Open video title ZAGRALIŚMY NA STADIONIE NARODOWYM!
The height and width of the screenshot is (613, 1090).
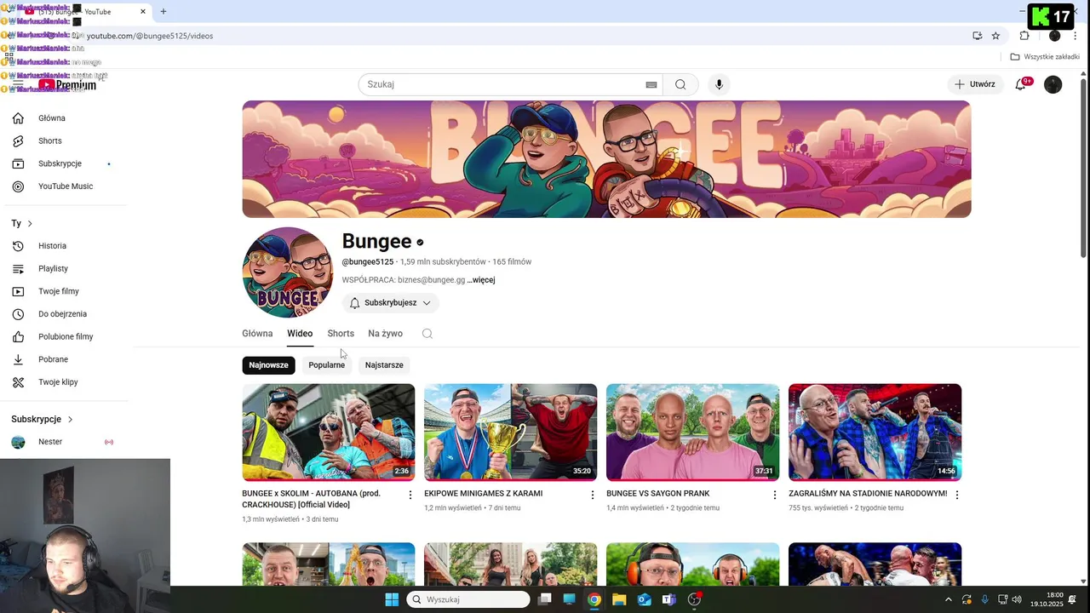point(868,494)
